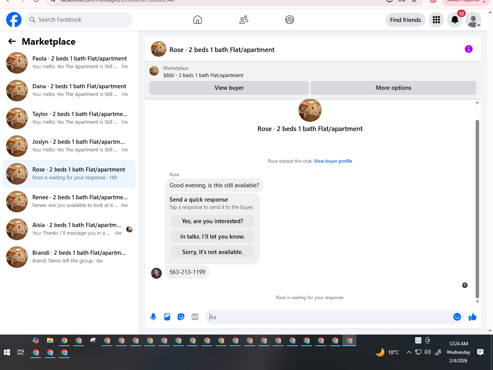This screenshot has width=493, height=370.
Task: Show hidden system tray icons
Action: click(409, 352)
